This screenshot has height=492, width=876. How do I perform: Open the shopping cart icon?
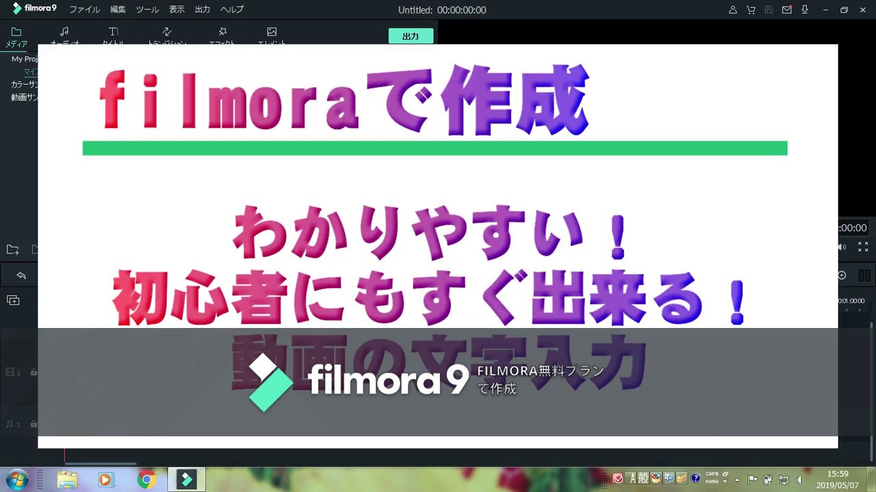[751, 10]
